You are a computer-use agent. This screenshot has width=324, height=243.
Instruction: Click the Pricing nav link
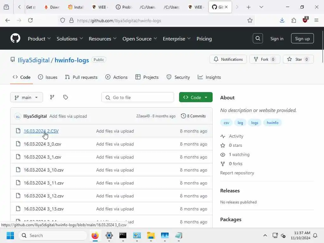pyautogui.click(x=204, y=39)
